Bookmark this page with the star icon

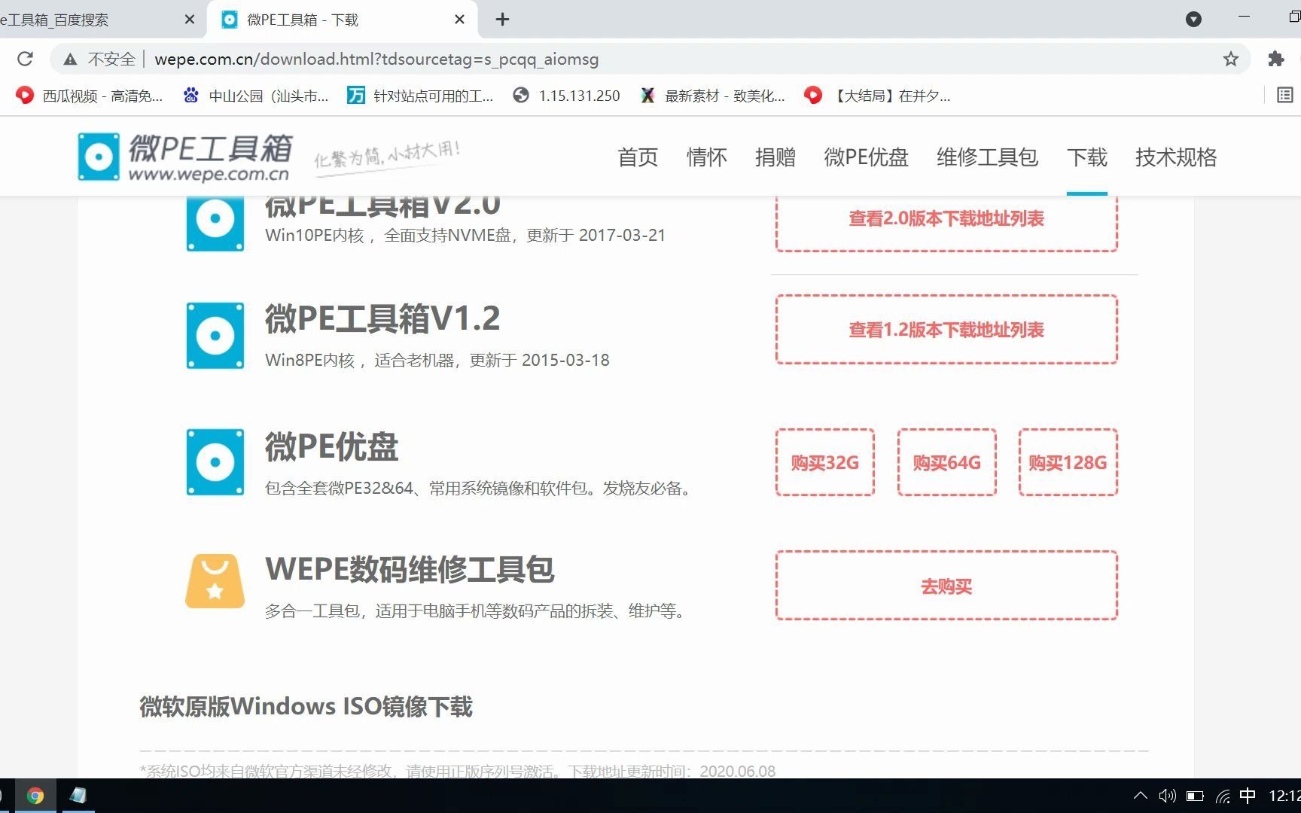1231,59
